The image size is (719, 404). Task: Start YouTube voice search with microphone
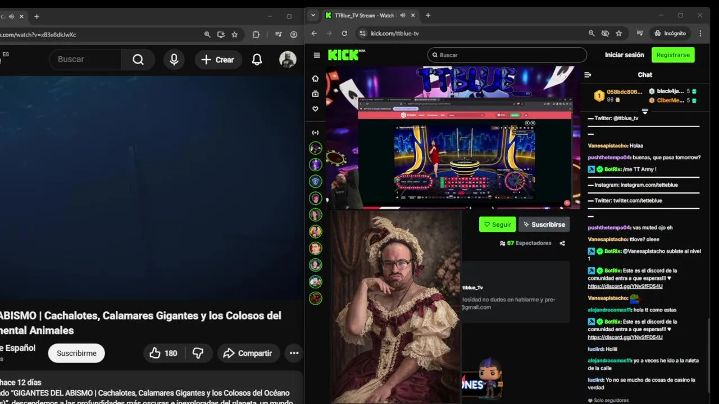pos(174,59)
